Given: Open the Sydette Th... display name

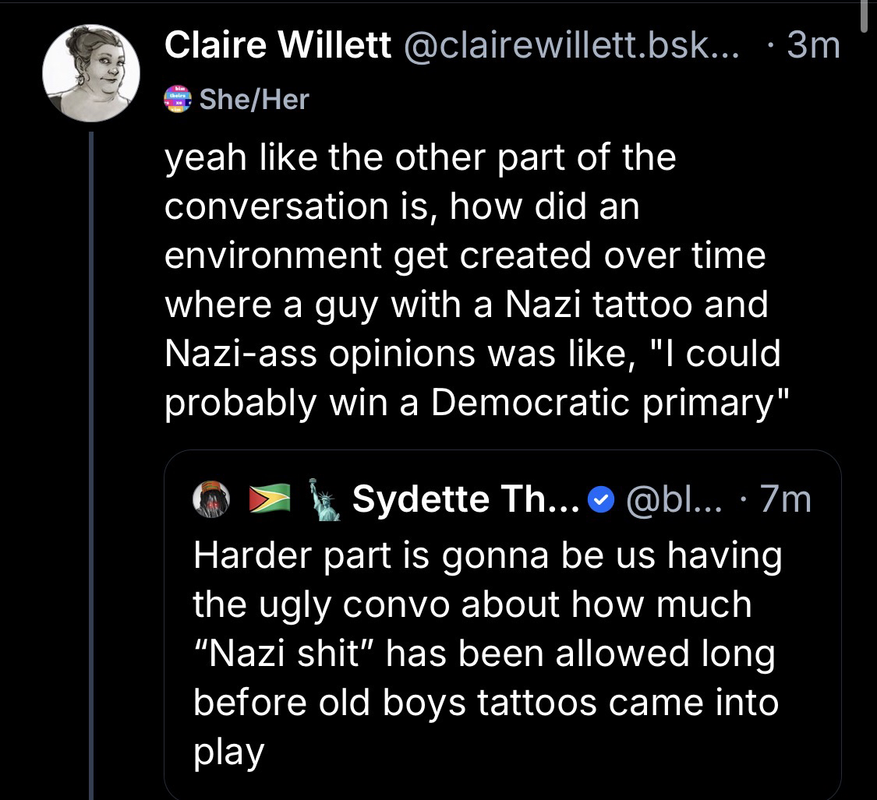Looking at the screenshot, I should [465, 500].
